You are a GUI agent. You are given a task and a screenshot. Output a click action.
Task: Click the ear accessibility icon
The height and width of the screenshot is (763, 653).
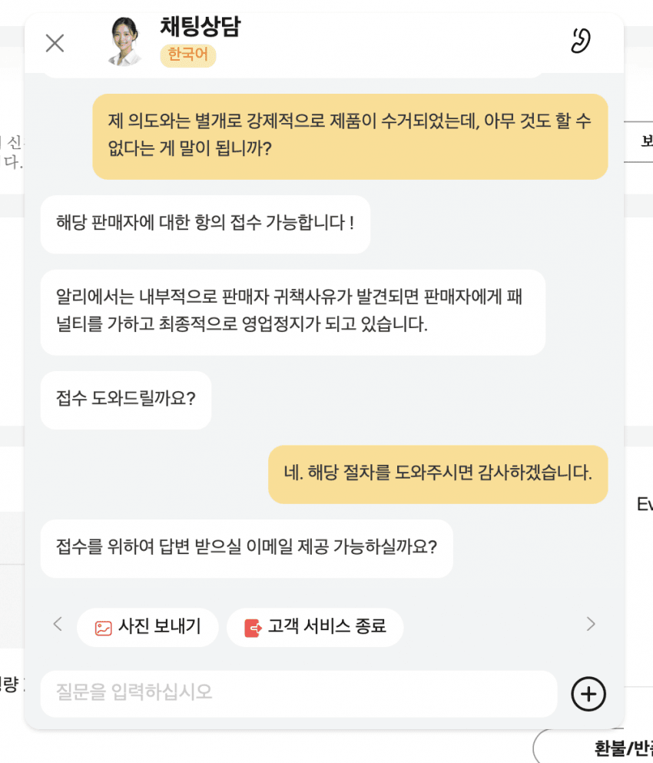(581, 41)
